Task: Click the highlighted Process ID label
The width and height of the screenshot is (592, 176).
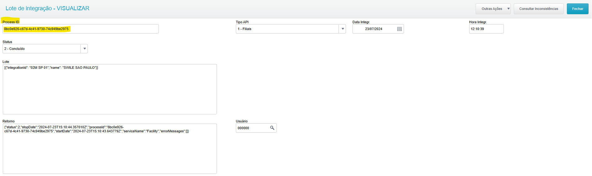Action: tap(11, 22)
